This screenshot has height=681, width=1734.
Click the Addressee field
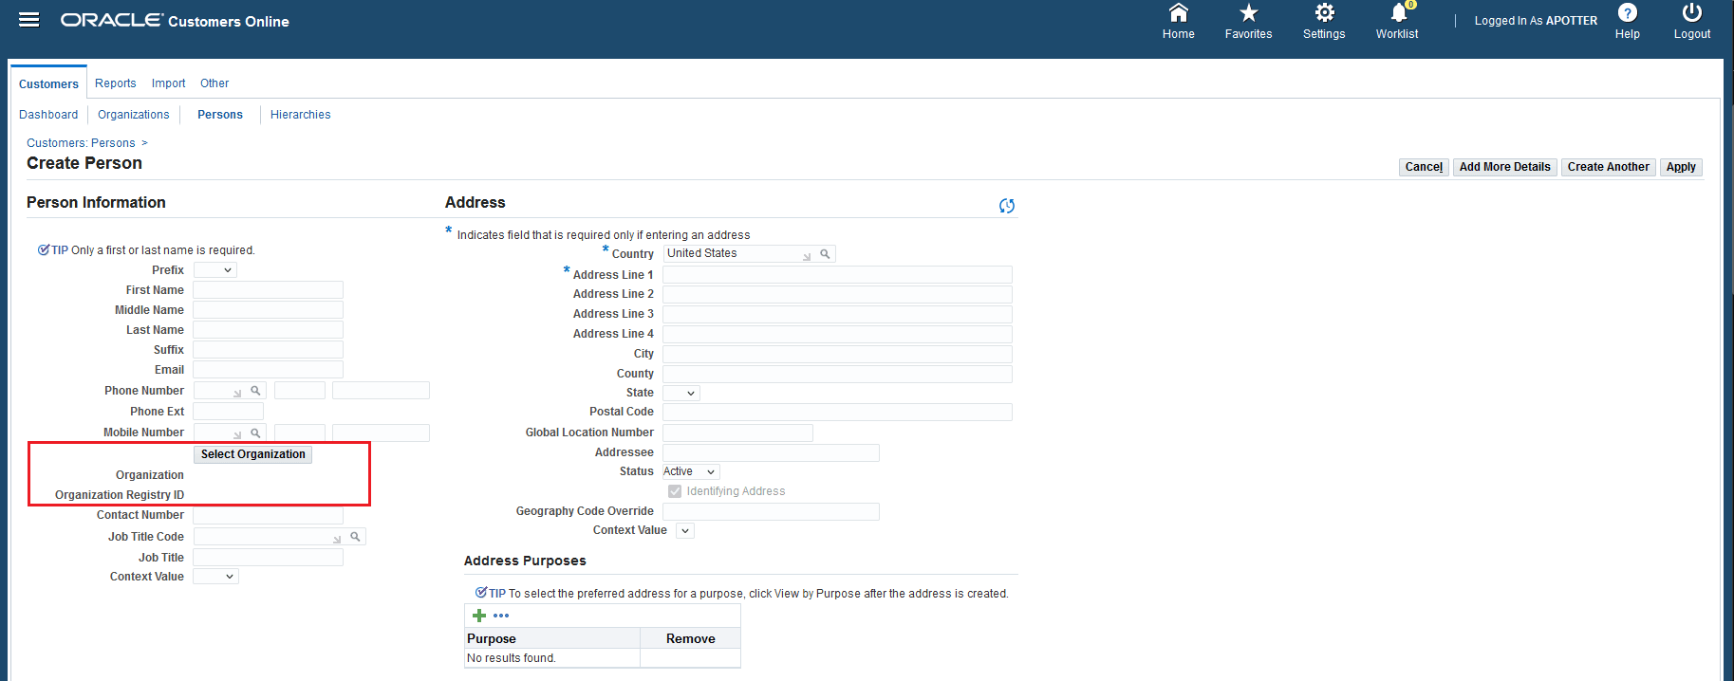click(x=771, y=453)
